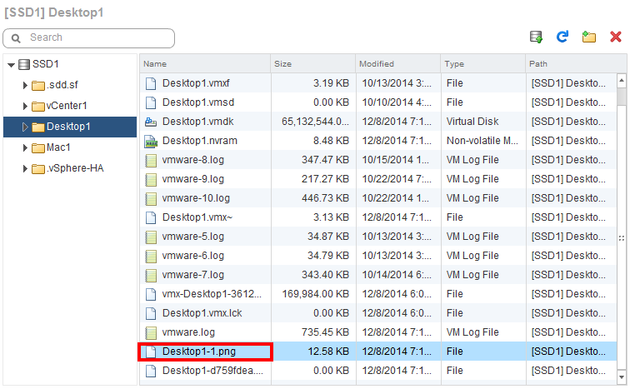Click the vmware-7.log file icon
The image size is (630, 389).
(151, 275)
